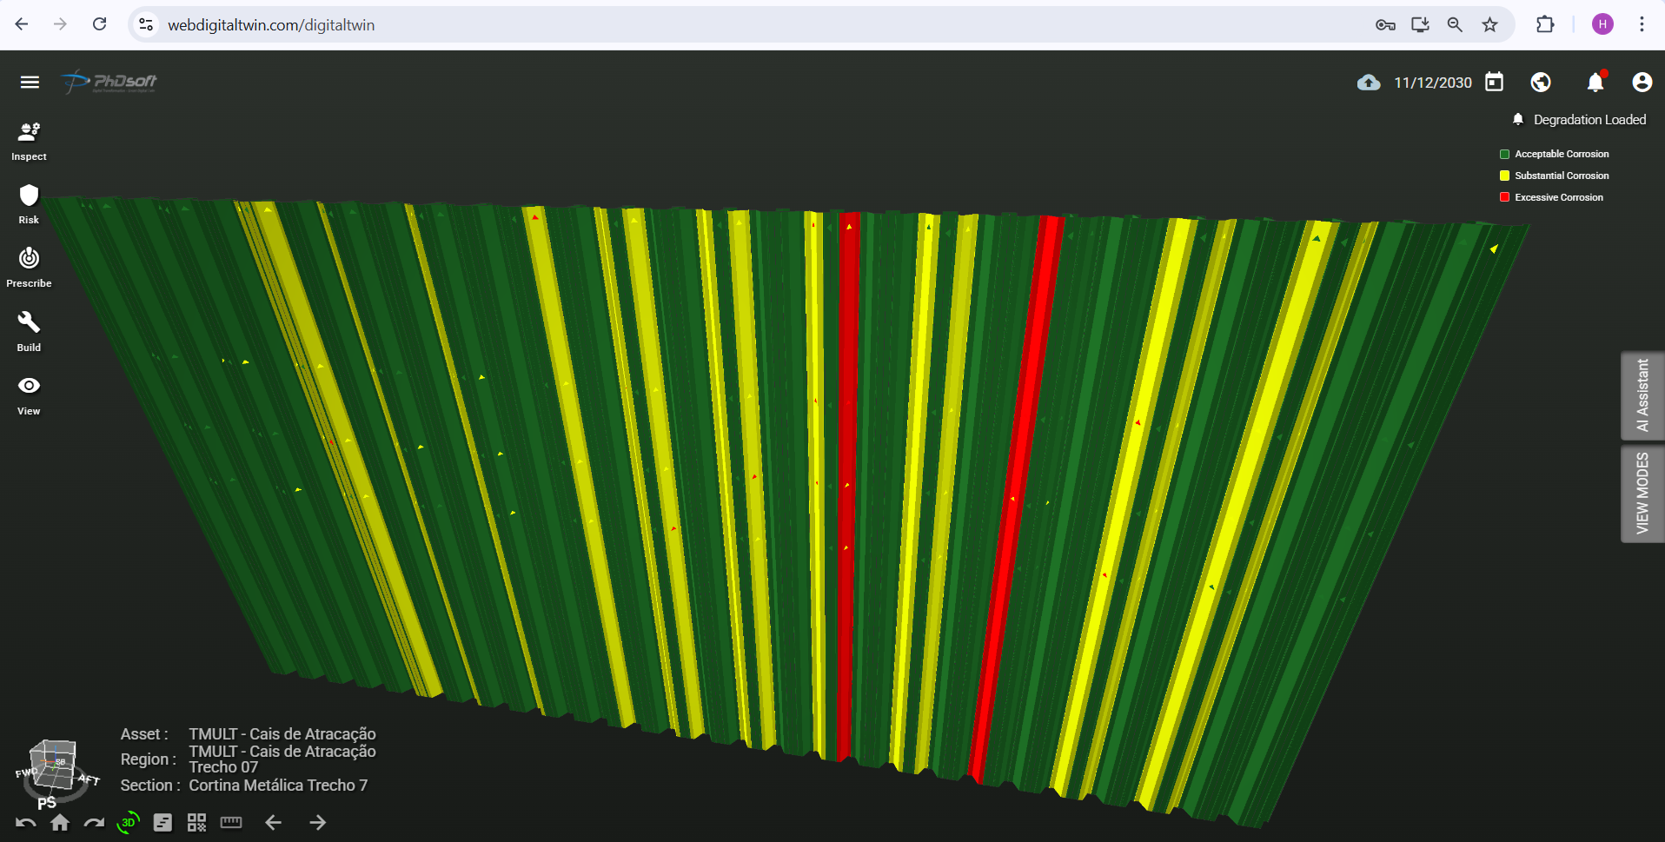Open the VIEW MODES side tab
The image size is (1665, 842).
click(x=1642, y=494)
